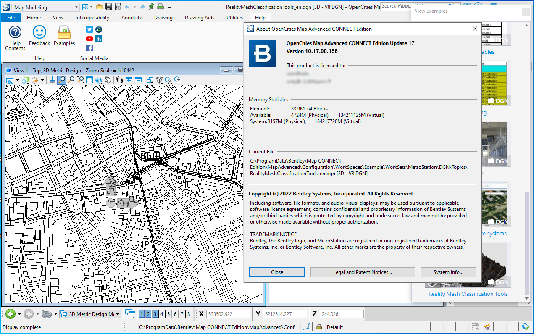This screenshot has height=334, width=534.
Task: Switch to the Annotate tab
Action: (132, 18)
